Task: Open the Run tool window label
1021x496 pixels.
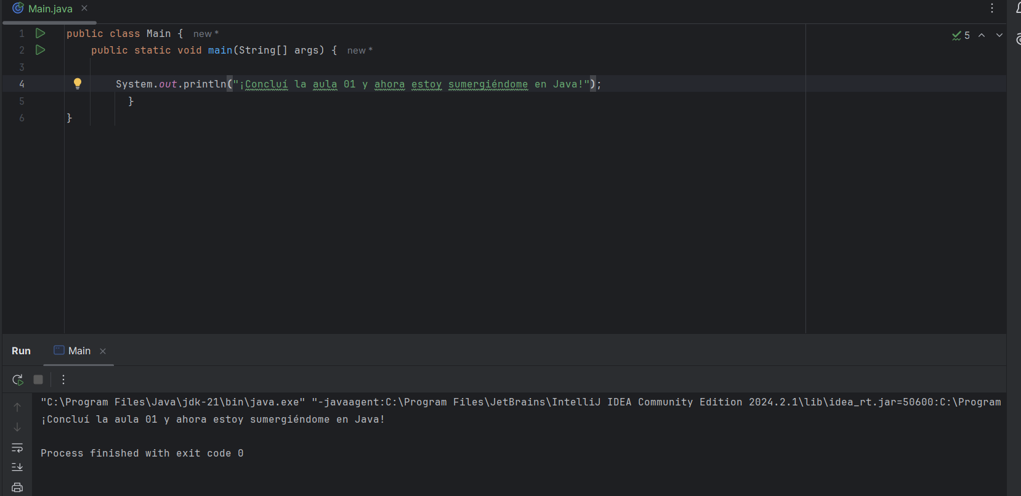Action: pos(21,351)
